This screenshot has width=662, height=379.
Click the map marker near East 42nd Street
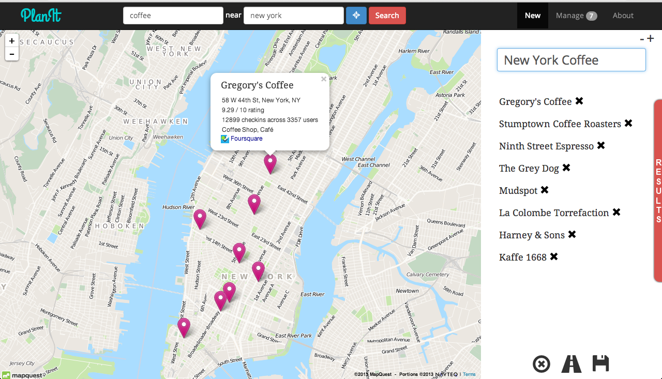tap(254, 204)
